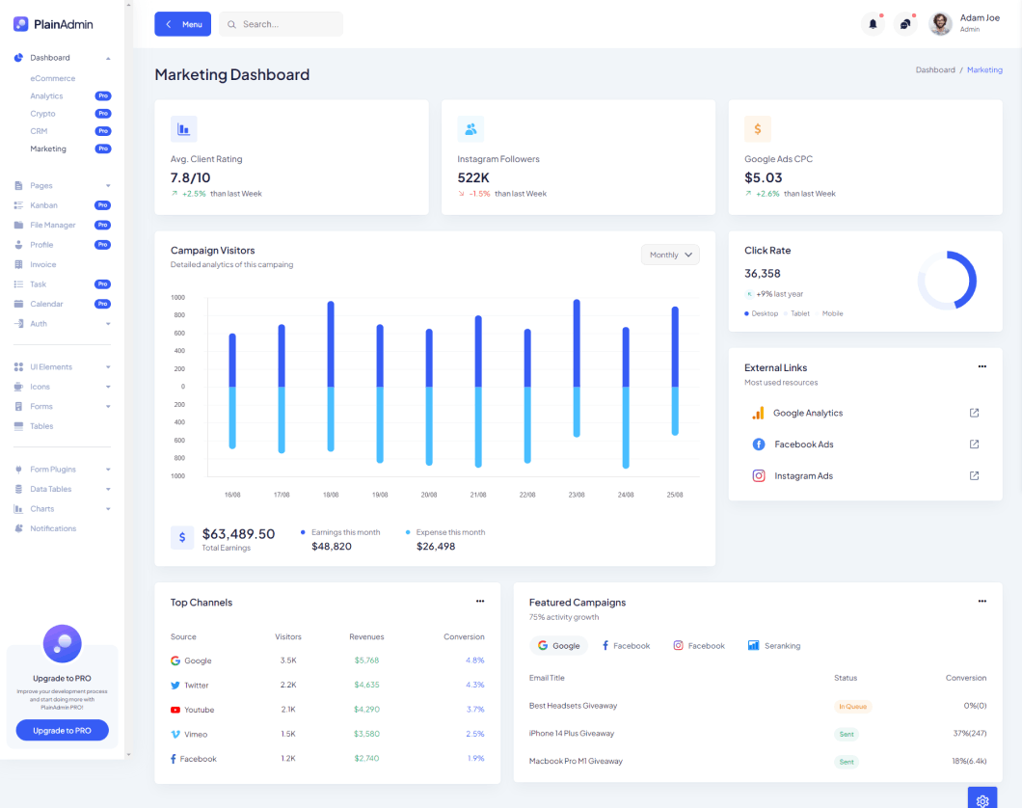Toggle Expense this month chart legend

point(445,532)
